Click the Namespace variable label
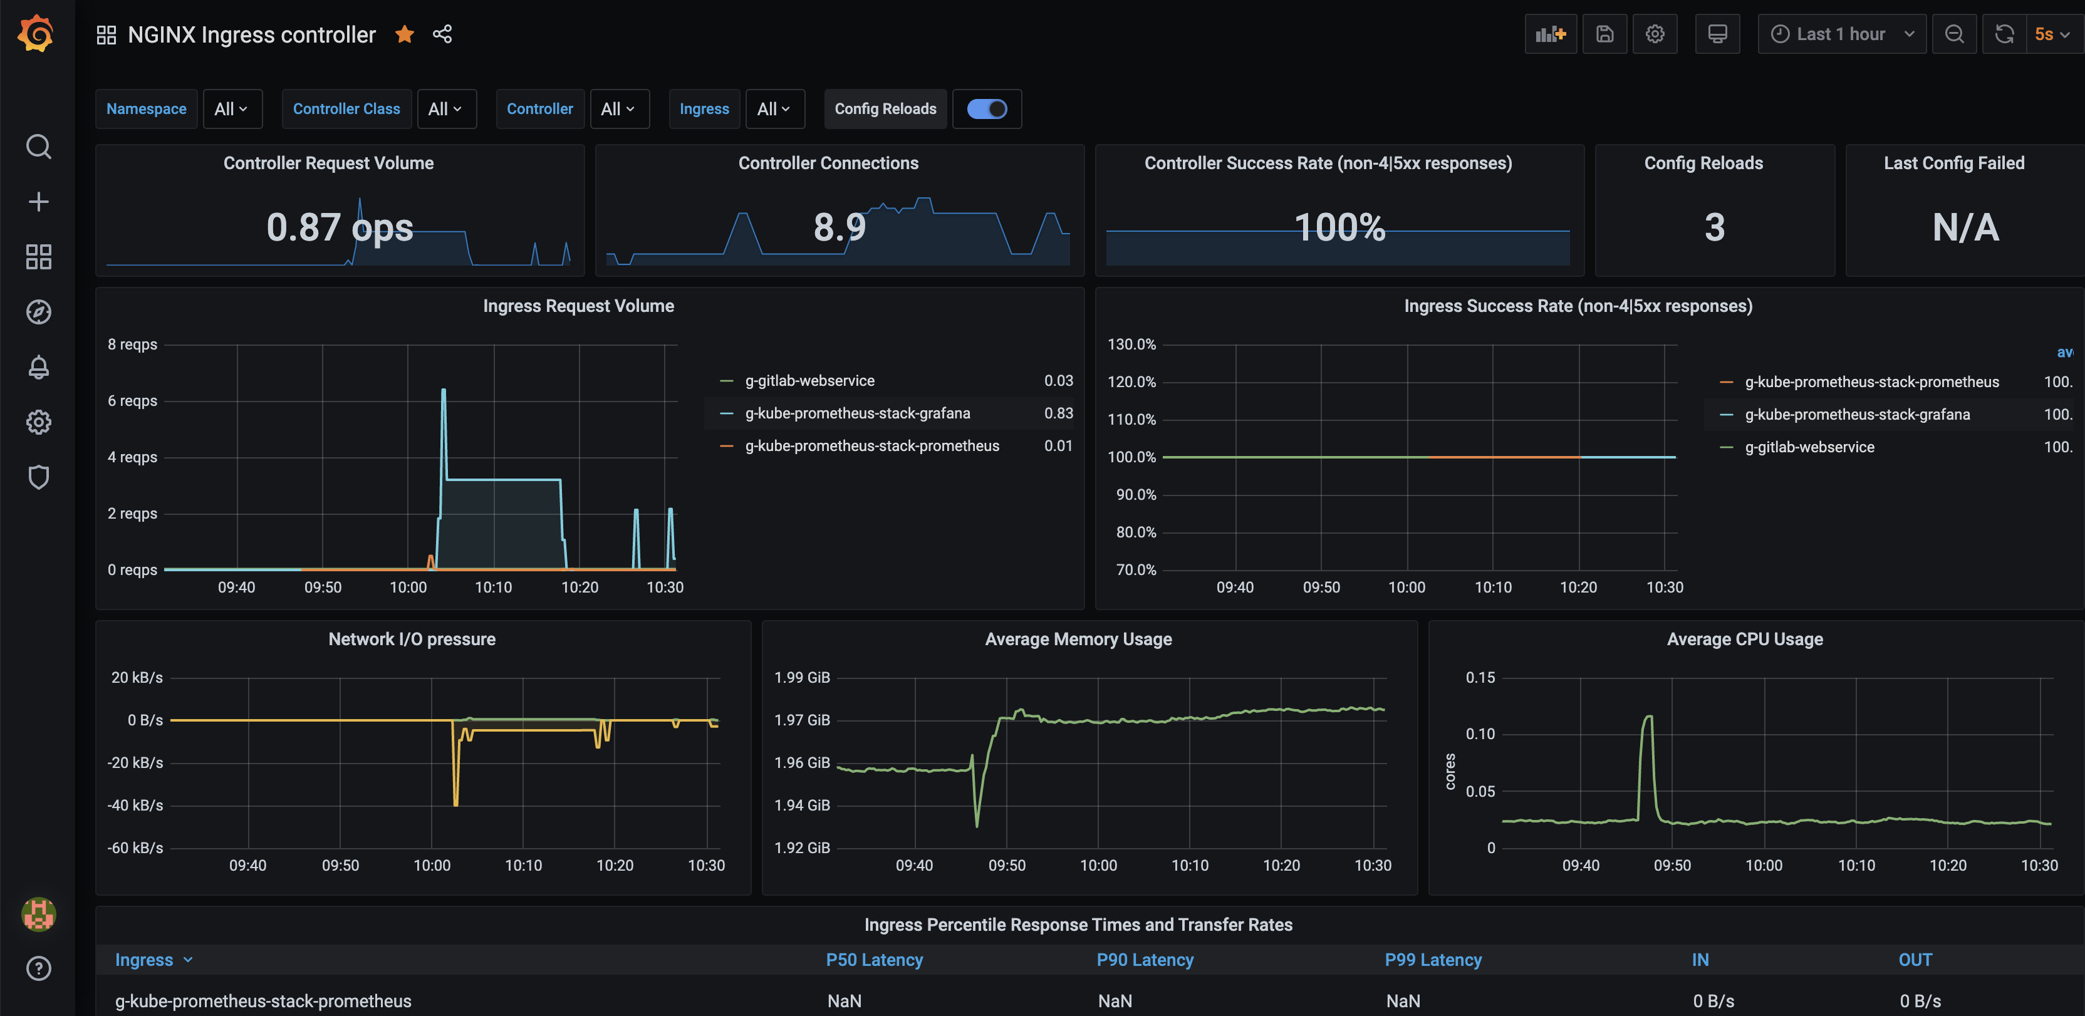The height and width of the screenshot is (1016, 2085). pos(147,108)
